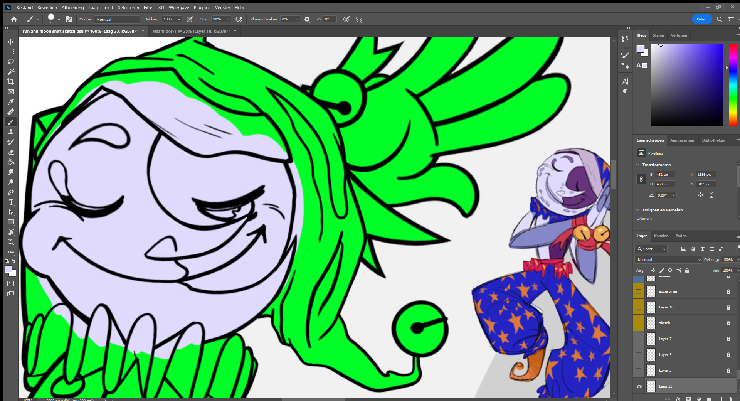Select the History Brush tool
Image resolution: width=740 pixels, height=401 pixels.
11,142
